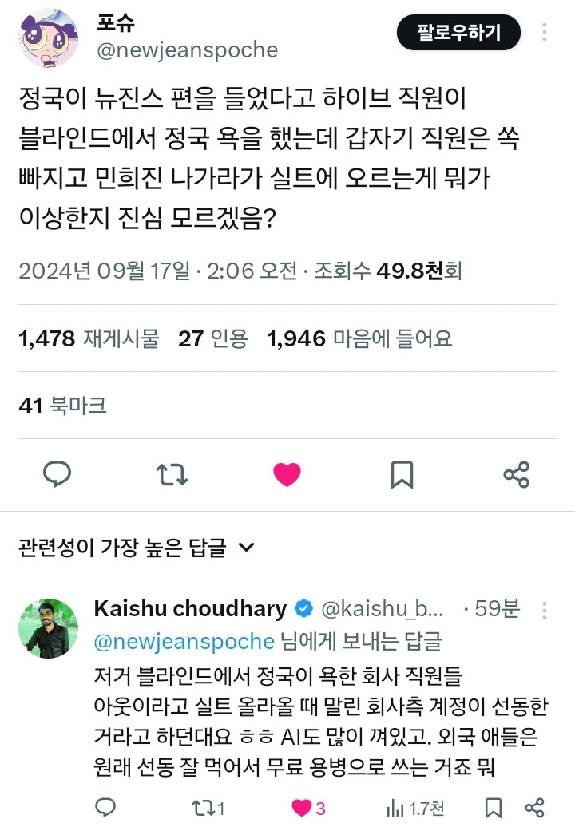The height and width of the screenshot is (827, 575).
Task: Click the 팔로우하기 follow button
Action: pos(458,33)
